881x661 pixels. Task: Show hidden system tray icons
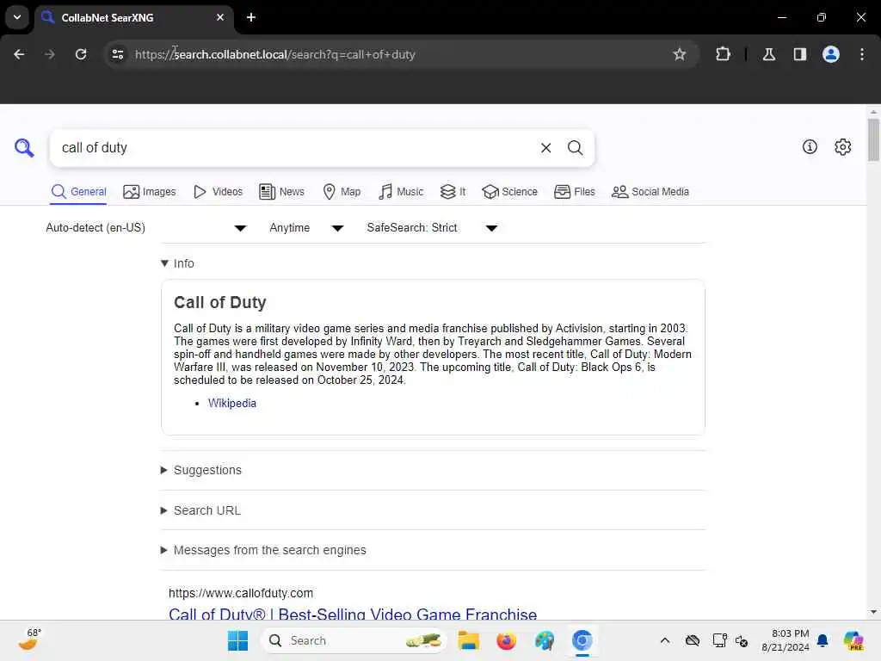tap(665, 640)
